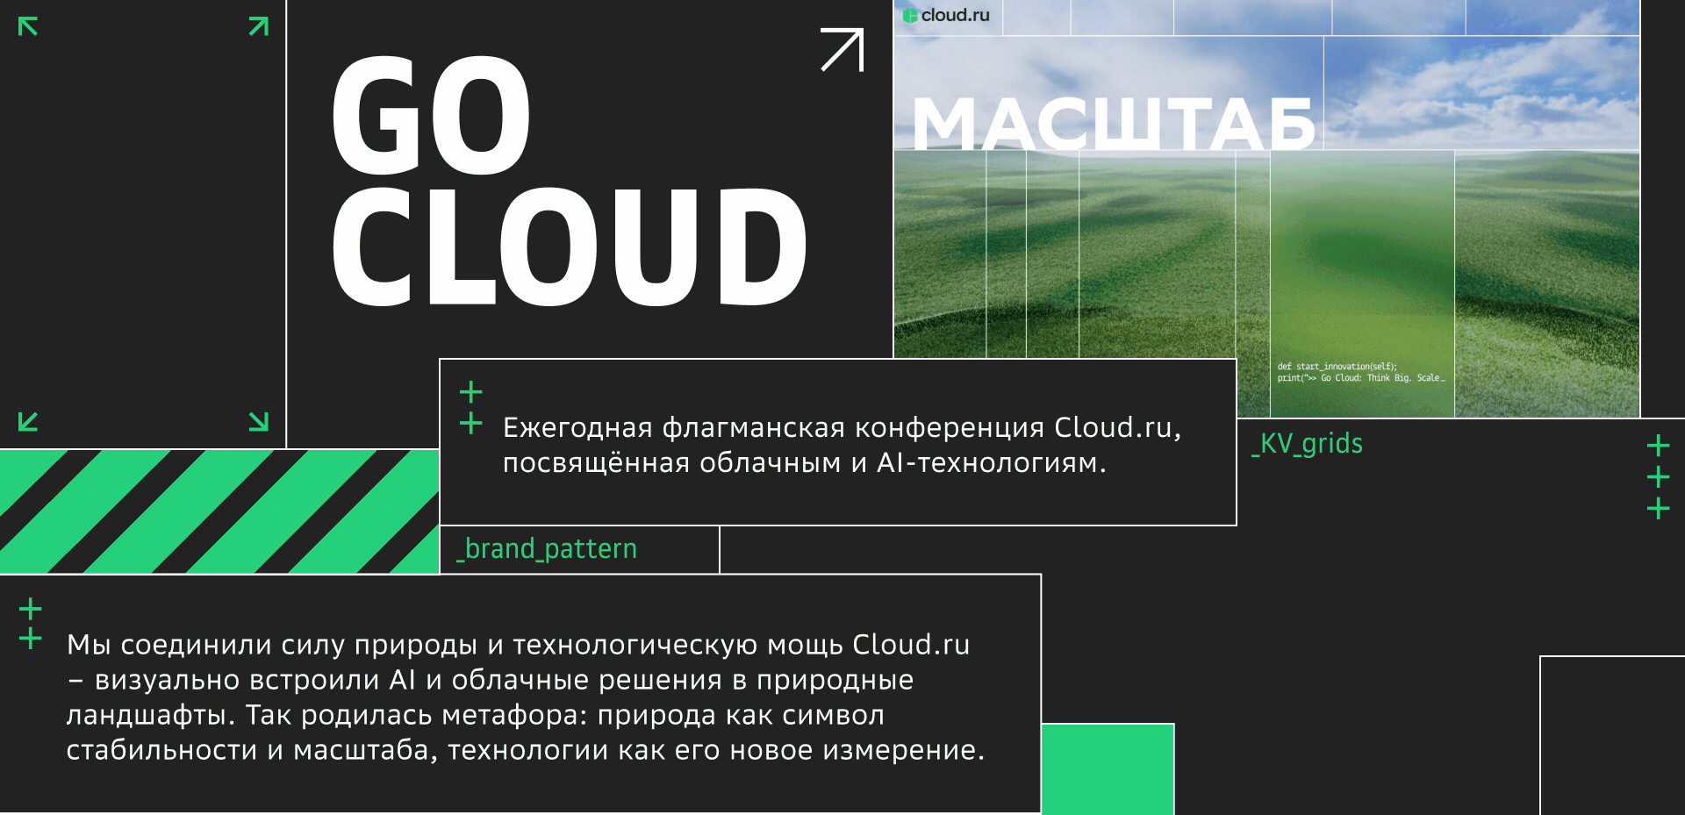Viewport: 1685px width, 815px height.
Task: Click the bottom plus in the right-edge column of three
Action: [x=1658, y=509]
